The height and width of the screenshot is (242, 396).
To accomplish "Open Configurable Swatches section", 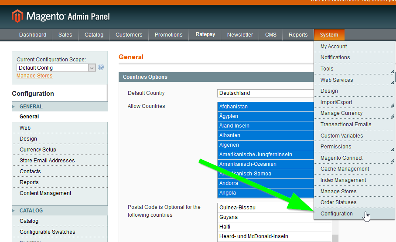I will point(48,232).
